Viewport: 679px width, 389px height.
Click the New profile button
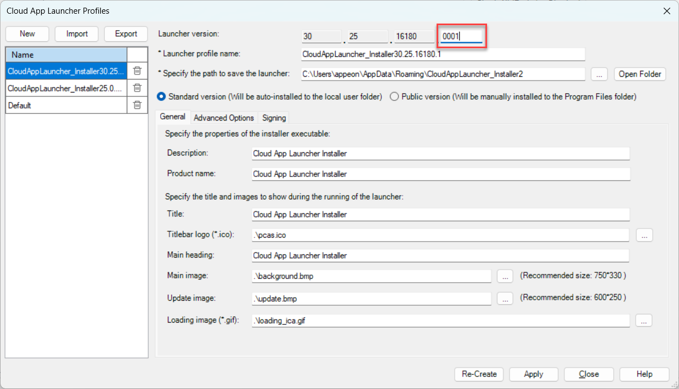coord(27,34)
